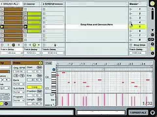Click the *2 double tempo button
157x117 pixels.
(x=22, y=76)
